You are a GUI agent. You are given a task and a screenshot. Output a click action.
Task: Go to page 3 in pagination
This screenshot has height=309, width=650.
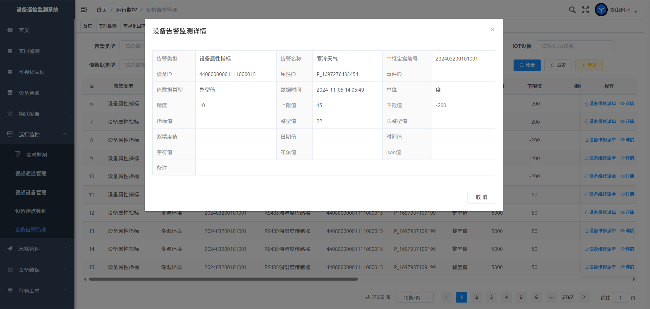(491, 297)
